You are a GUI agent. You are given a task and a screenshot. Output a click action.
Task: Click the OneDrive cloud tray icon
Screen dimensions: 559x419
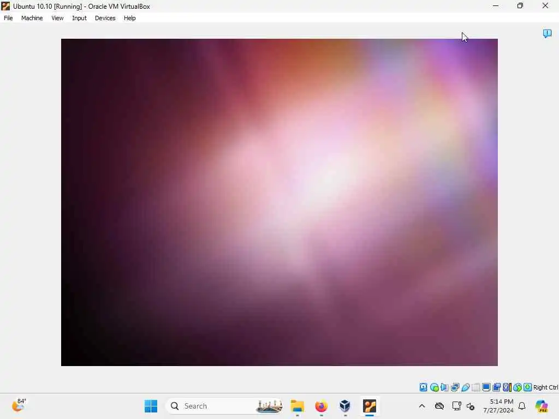click(439, 406)
